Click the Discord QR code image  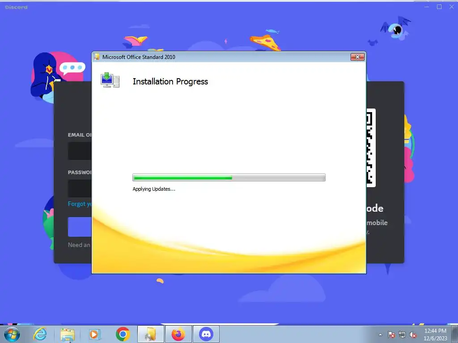pos(371,148)
